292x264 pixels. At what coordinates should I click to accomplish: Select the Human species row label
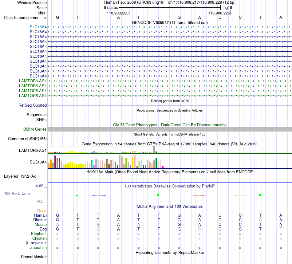coord(40,215)
